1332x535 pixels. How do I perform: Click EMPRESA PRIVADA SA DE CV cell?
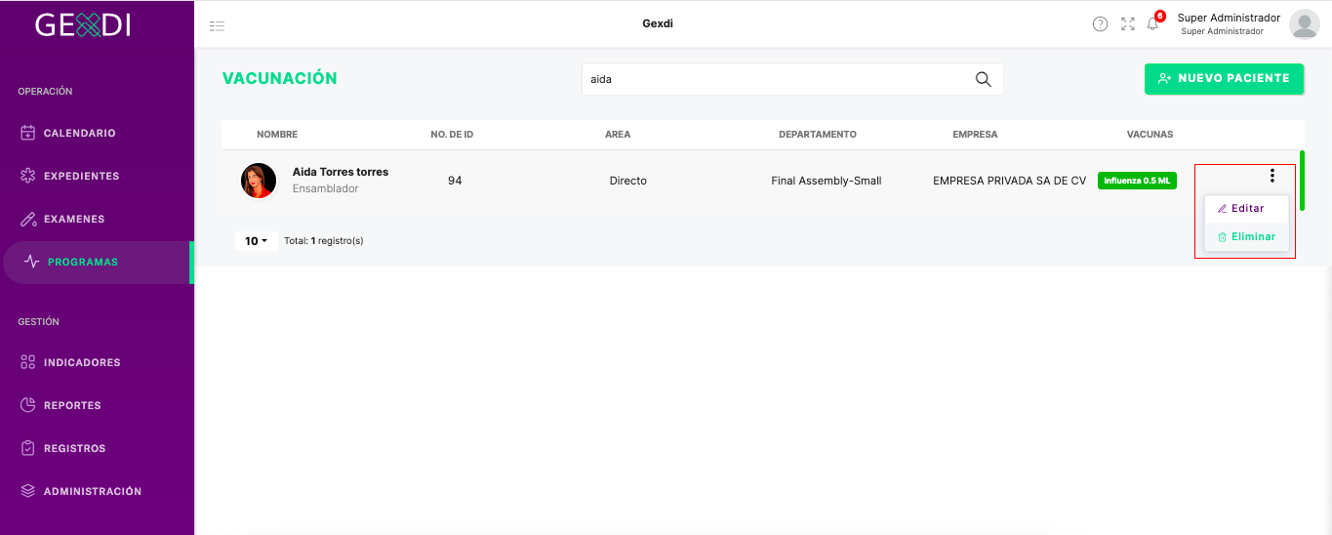[x=1009, y=181]
